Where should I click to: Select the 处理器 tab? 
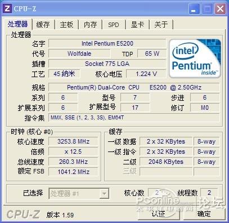(17, 24)
